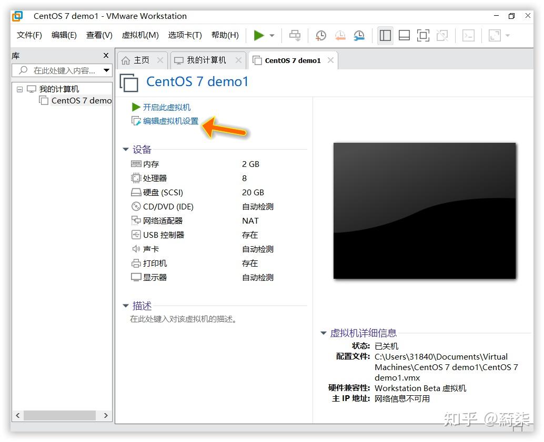Image resolution: width=544 pixels, height=442 pixels.
Task: Clear the library search box
Action: (x=107, y=70)
